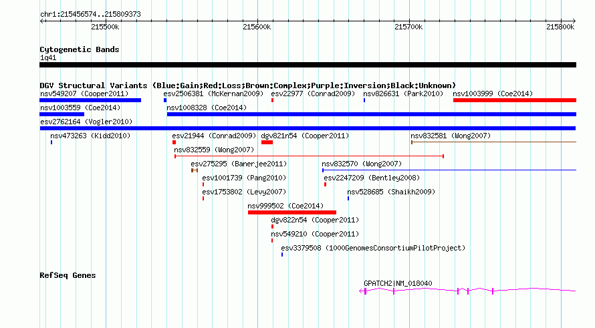Image resolution: width=595 pixels, height=328 pixels.
Task: Click the 215800k ruler tick label
Action: coord(560,27)
